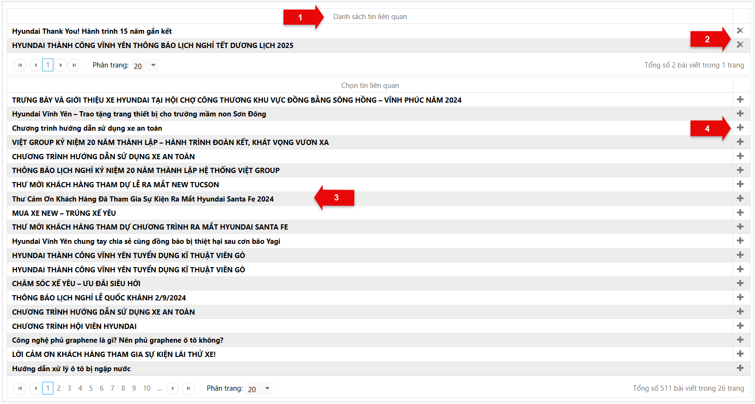Screen dimensions: 755x404
Task: Go to next page in bottom pager
Action: [x=173, y=388]
